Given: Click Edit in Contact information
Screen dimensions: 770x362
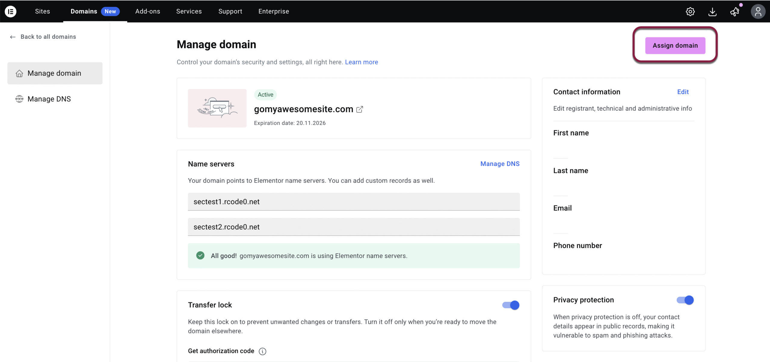Looking at the screenshot, I should [x=683, y=92].
